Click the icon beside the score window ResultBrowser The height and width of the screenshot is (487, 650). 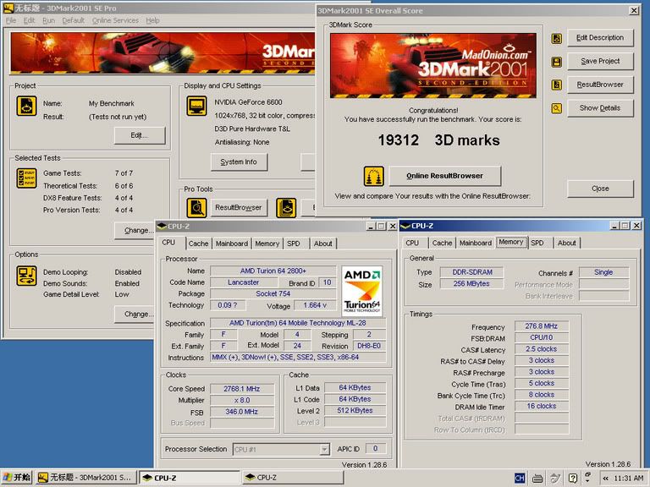(x=556, y=85)
